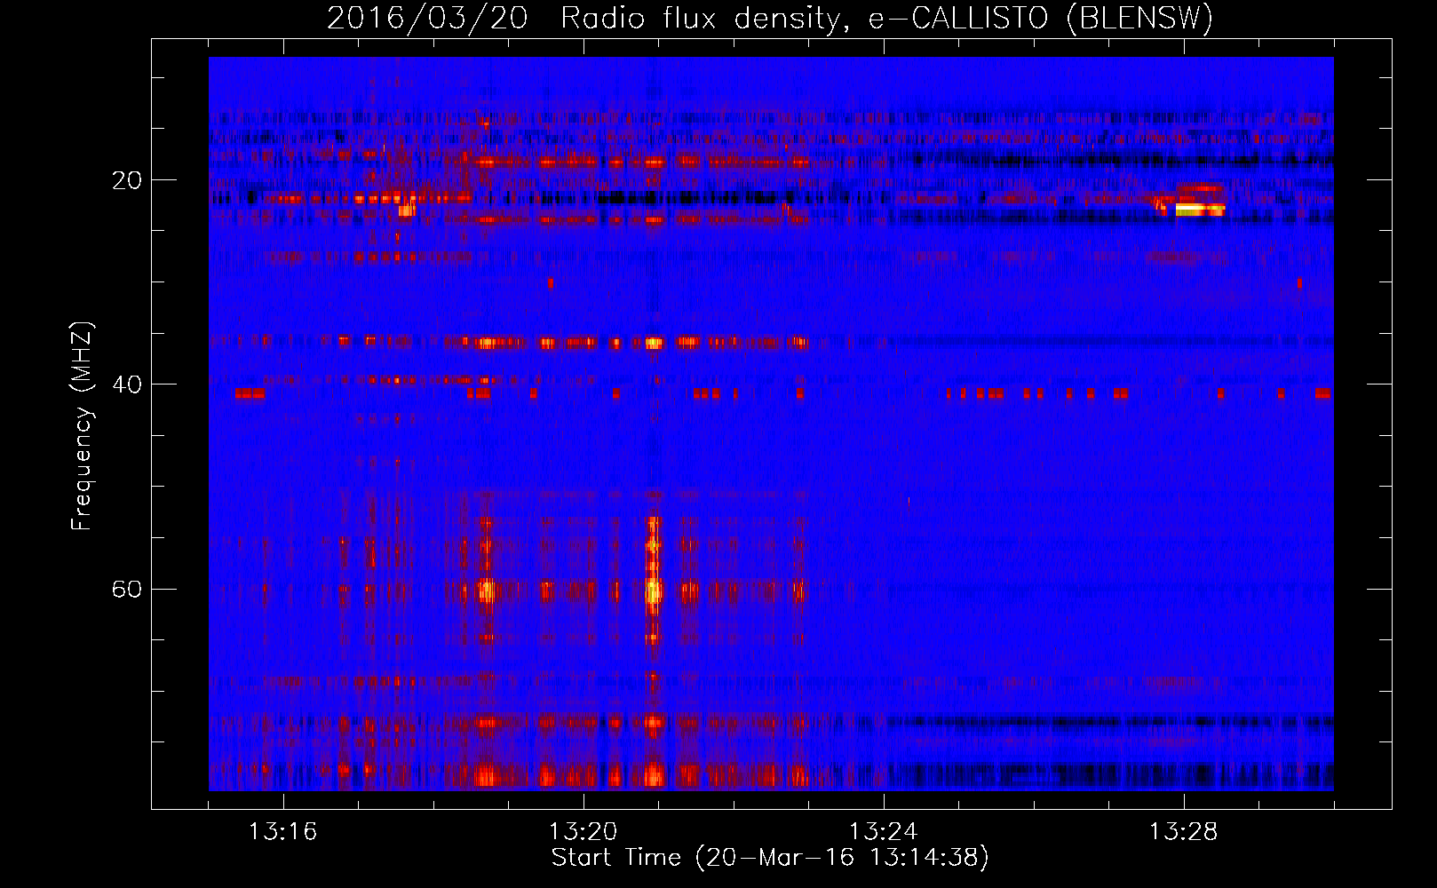1437x888 pixels.
Task: Click the 40 MHz frequency tick label
Action: tap(127, 385)
